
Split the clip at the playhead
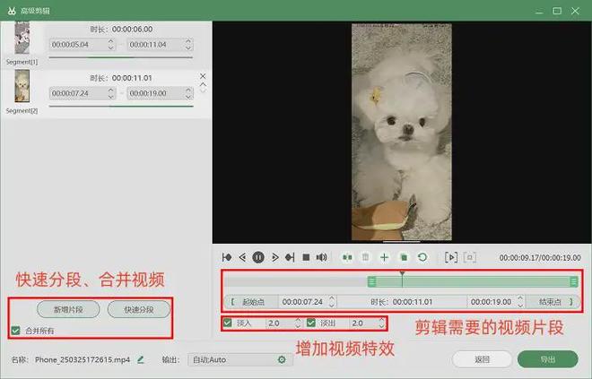tap(347, 257)
